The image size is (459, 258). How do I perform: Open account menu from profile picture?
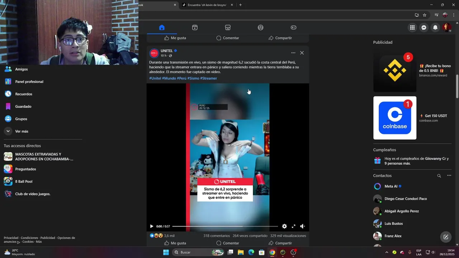447,28
